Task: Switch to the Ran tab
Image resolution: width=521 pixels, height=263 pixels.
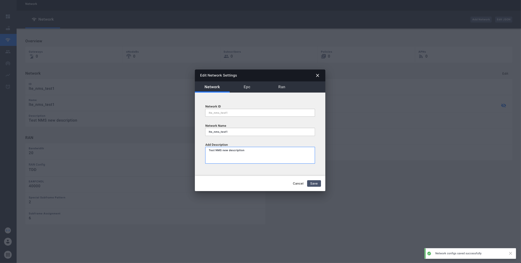Action: (x=282, y=87)
